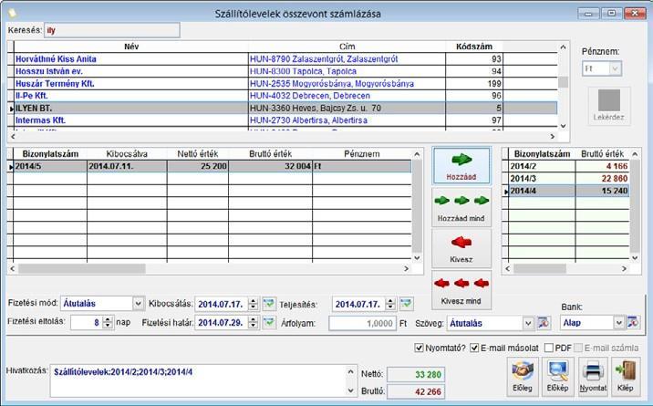Toggle the E-mail másolat checkbox
653x406 pixels.
tap(474, 348)
